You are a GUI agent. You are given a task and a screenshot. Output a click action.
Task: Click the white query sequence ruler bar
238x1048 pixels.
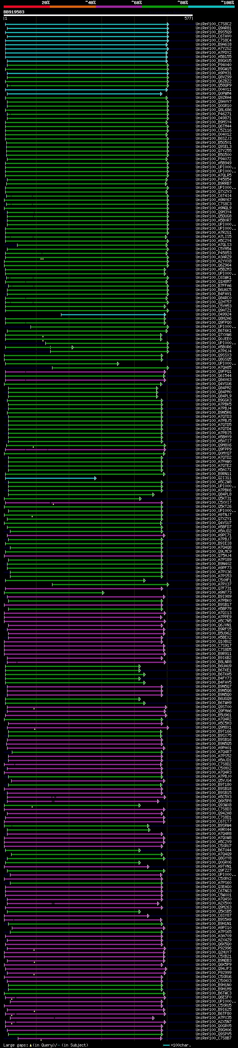click(x=98, y=16)
